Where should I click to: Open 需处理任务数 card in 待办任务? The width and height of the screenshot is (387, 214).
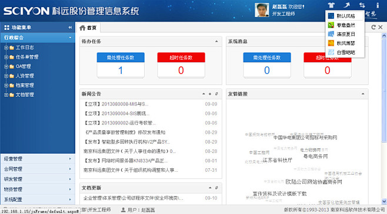[x=121, y=66]
